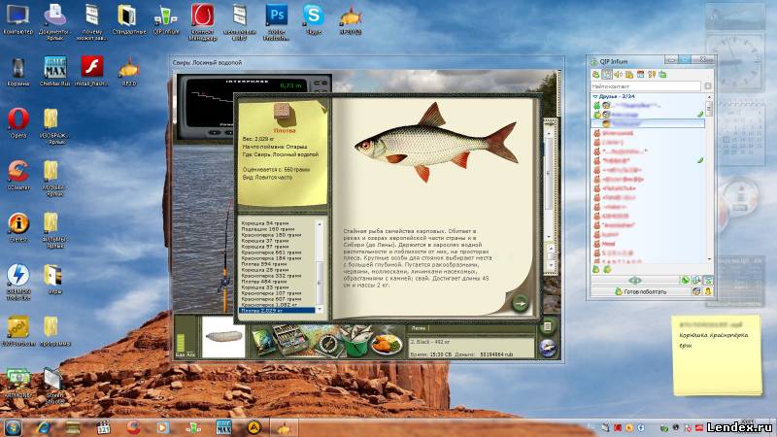Open the QIP Infium desktop shortcut
This screenshot has width=777, height=437.
[165, 19]
